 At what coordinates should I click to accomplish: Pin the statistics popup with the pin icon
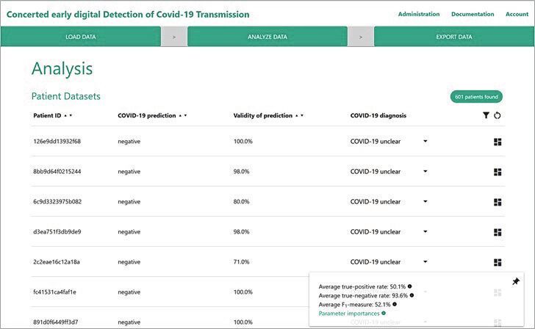coord(516,281)
